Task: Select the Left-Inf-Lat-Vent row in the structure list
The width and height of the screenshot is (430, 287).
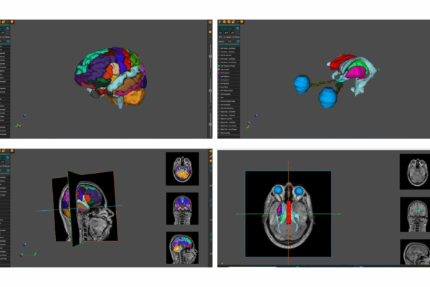Action: tap(229, 55)
